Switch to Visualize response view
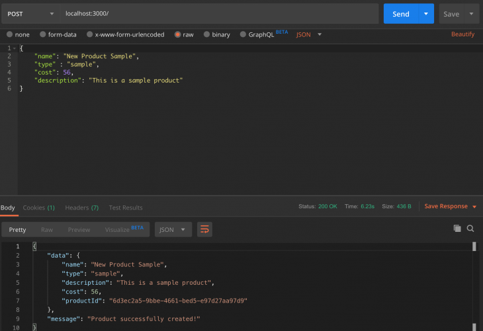Screen dimensions: 483x331 124,229
